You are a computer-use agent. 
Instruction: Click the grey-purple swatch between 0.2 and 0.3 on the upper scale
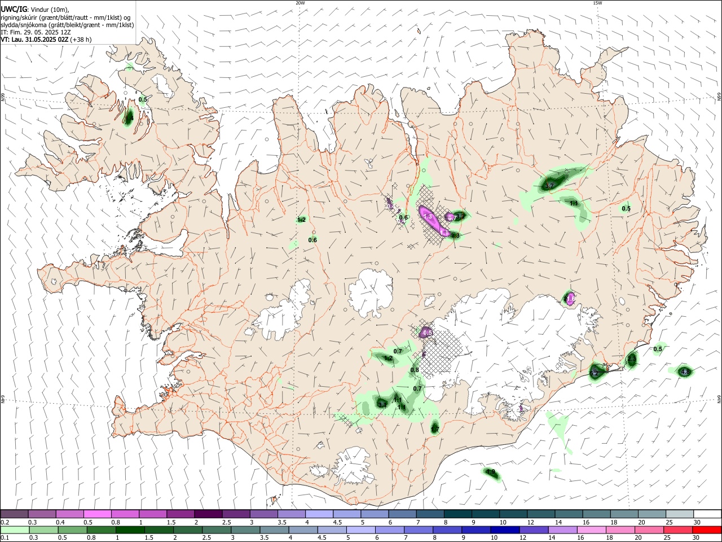tap(15, 514)
